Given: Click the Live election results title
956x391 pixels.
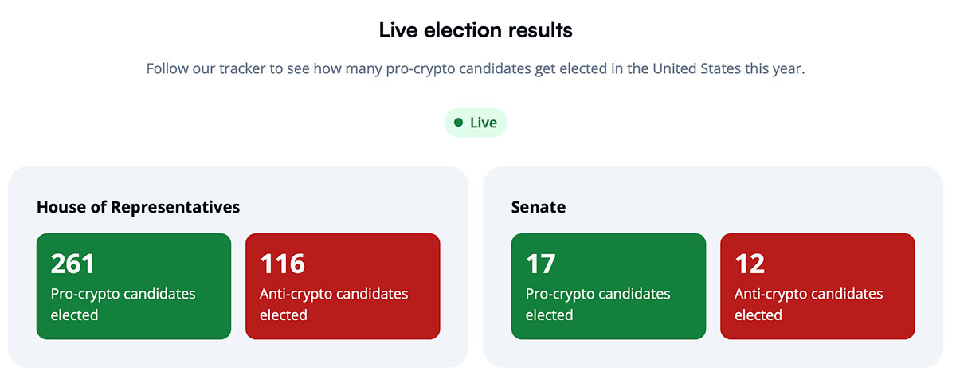Looking at the screenshot, I should pyautogui.click(x=476, y=31).
